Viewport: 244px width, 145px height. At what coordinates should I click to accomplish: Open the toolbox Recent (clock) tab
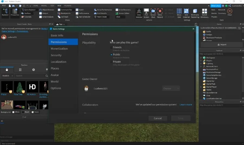(33, 70)
